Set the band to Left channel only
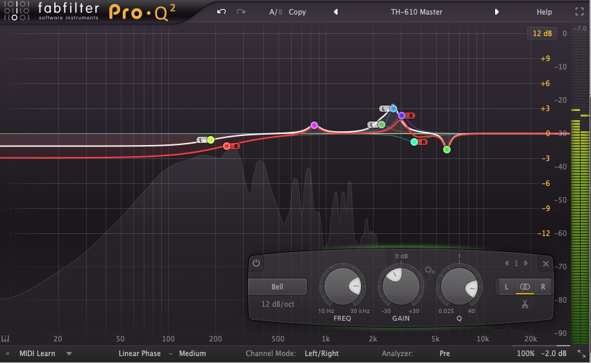 click(506, 286)
